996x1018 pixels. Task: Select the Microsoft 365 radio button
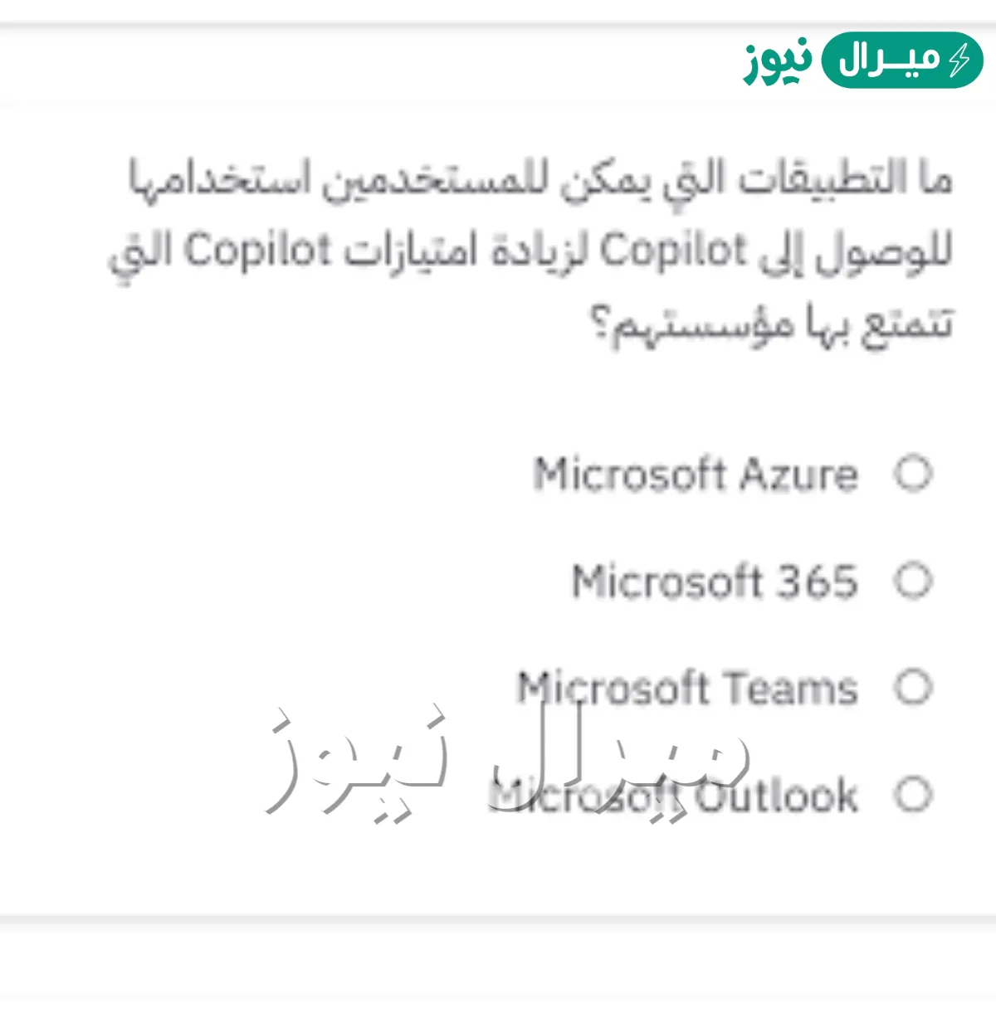pos(911,581)
